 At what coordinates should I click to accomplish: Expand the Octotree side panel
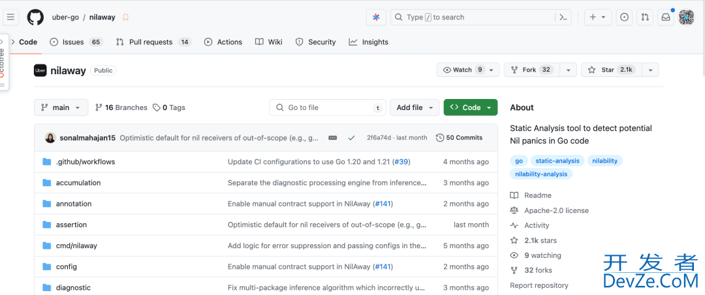click(x=4, y=61)
